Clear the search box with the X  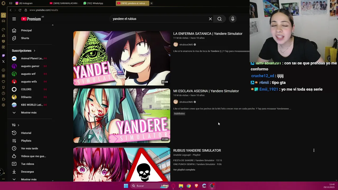pyautogui.click(x=210, y=19)
